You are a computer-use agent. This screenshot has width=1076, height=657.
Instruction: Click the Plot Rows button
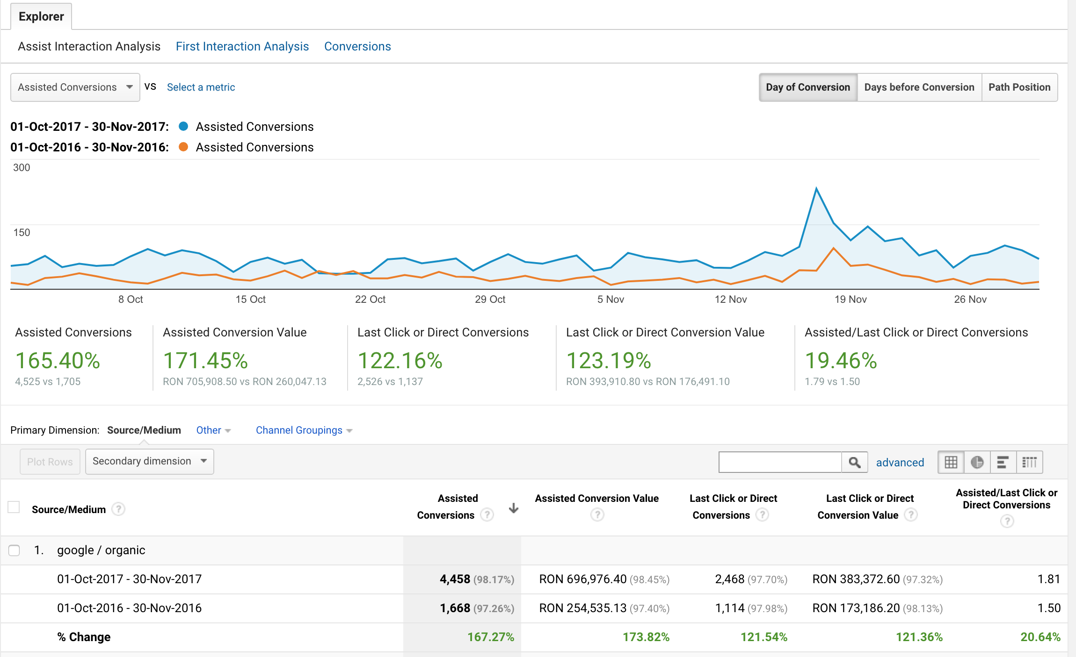[50, 462]
